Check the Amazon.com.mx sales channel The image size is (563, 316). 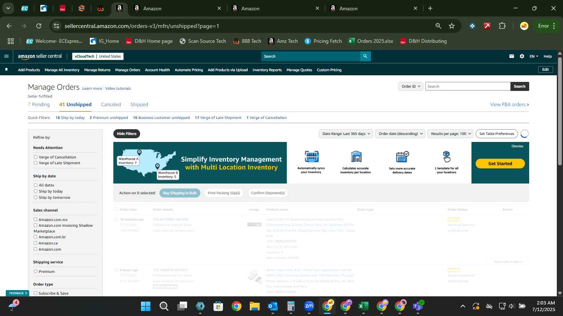[x=35, y=220]
